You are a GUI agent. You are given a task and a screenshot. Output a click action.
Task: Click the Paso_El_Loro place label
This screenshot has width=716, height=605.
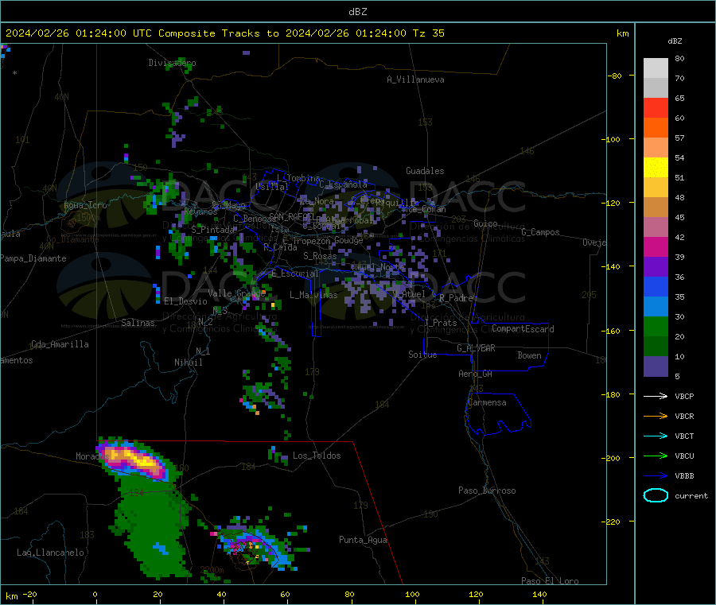(551, 581)
